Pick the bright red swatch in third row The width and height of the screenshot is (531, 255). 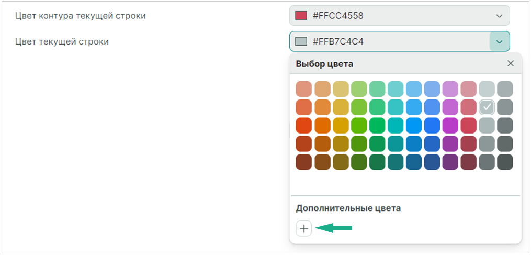point(303,126)
